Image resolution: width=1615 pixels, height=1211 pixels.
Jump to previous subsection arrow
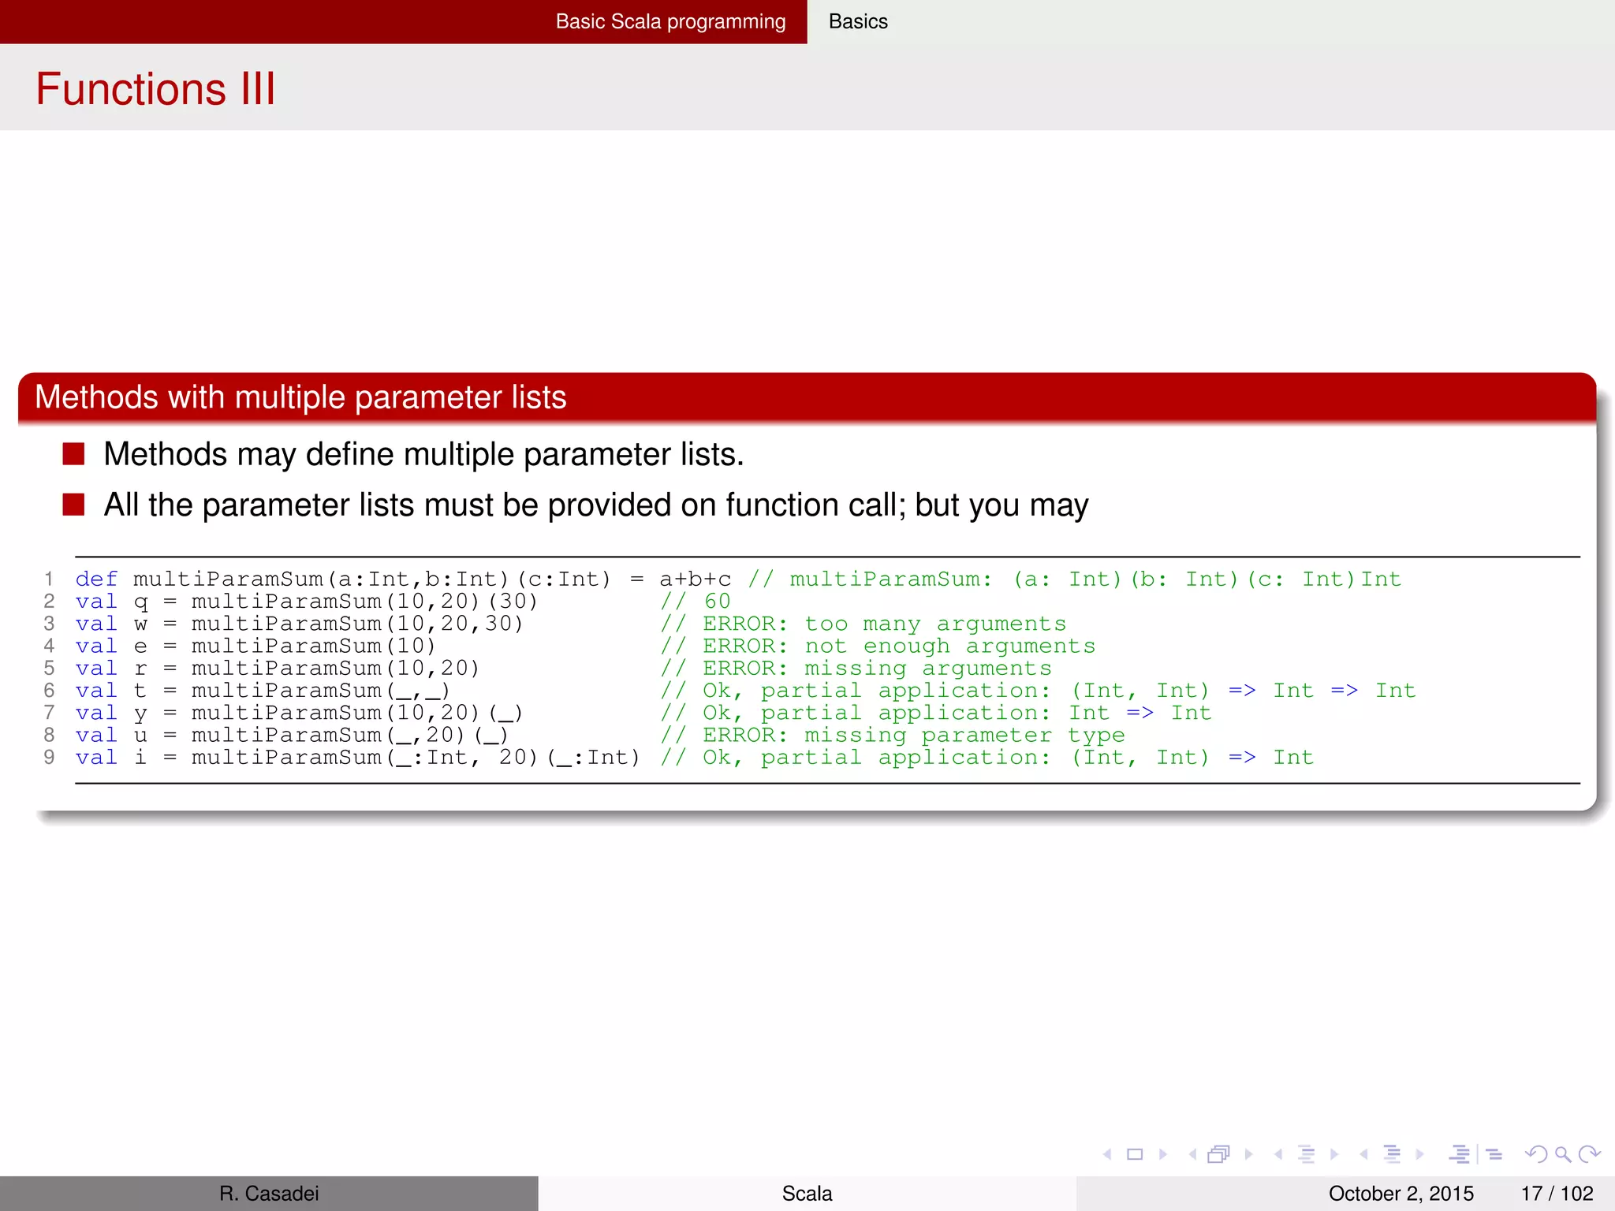click(1278, 1154)
